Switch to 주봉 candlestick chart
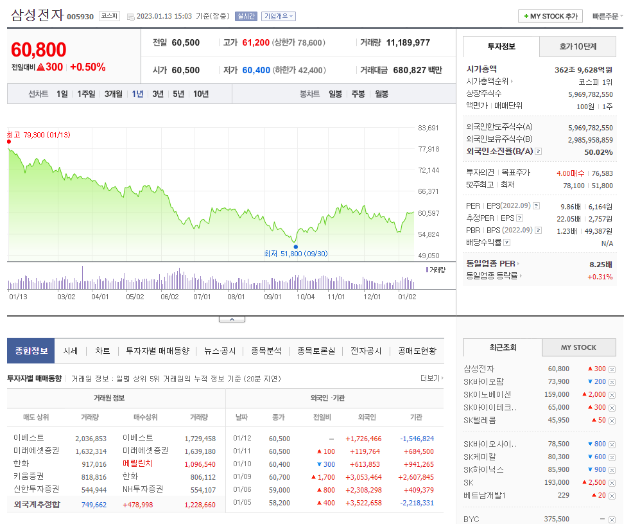 pyautogui.click(x=358, y=94)
